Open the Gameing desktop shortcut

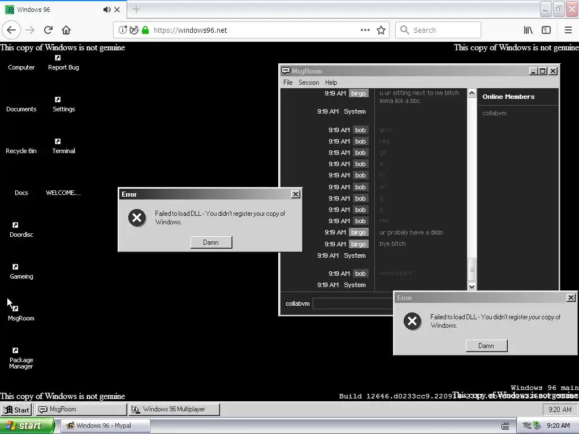click(x=21, y=272)
